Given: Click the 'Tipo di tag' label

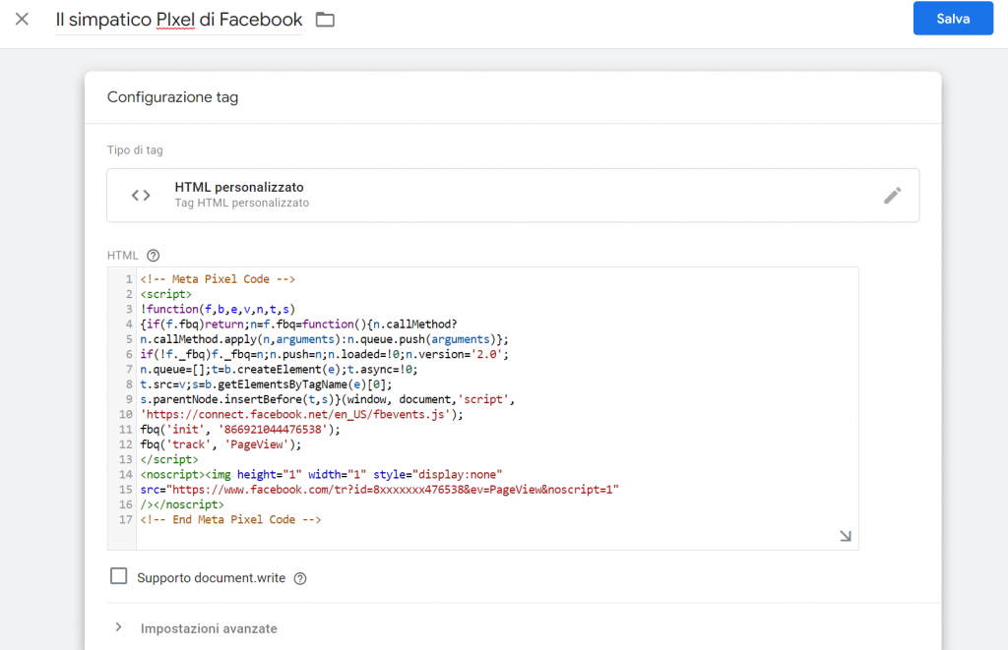Looking at the screenshot, I should tap(135, 150).
